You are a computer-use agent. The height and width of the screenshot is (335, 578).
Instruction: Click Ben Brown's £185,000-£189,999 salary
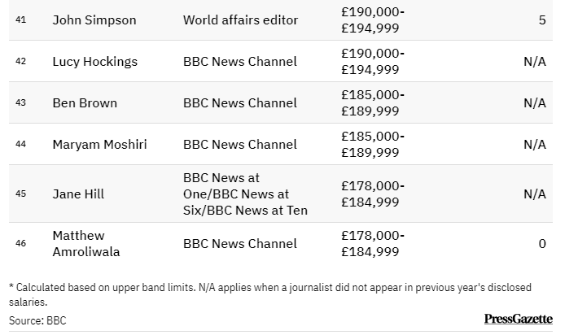[x=372, y=103]
